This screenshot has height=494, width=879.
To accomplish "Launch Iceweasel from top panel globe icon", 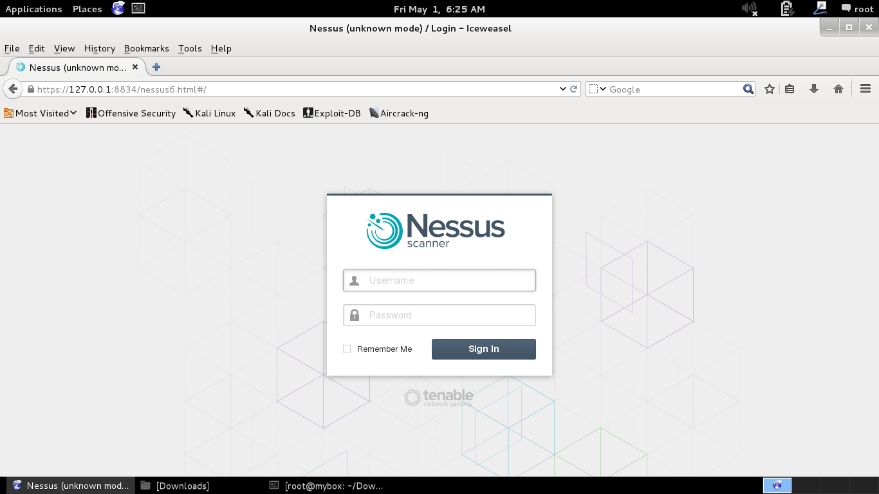I will 118,8.
